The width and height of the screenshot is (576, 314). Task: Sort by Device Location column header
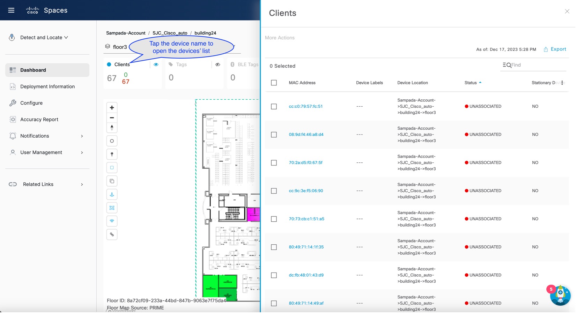412,83
